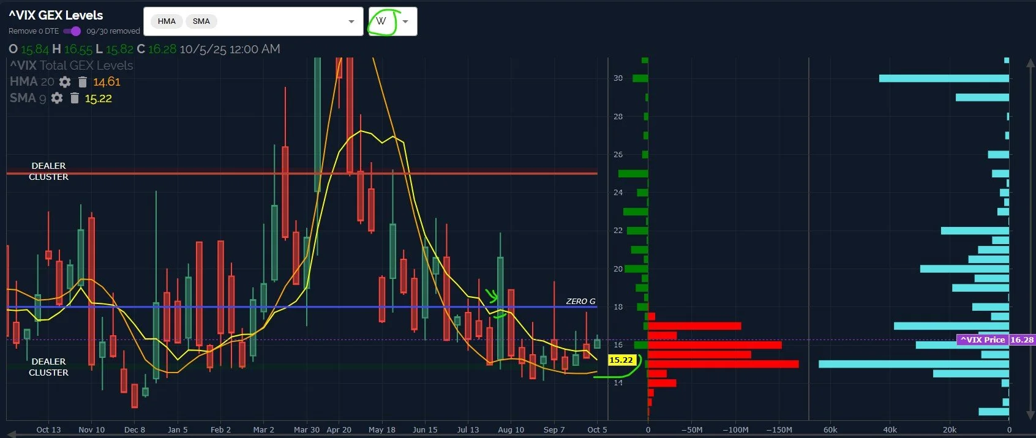This screenshot has height=438, width=1036.
Task: Click the 20k volume axis label
Action: click(949, 429)
